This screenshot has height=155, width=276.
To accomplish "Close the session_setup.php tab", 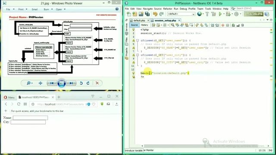I will click(179, 20).
